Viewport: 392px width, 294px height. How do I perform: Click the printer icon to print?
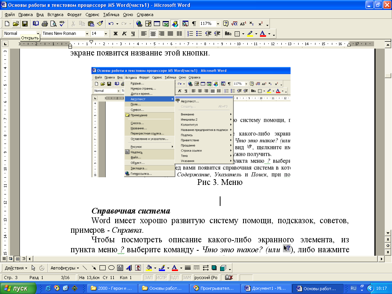click(45, 24)
